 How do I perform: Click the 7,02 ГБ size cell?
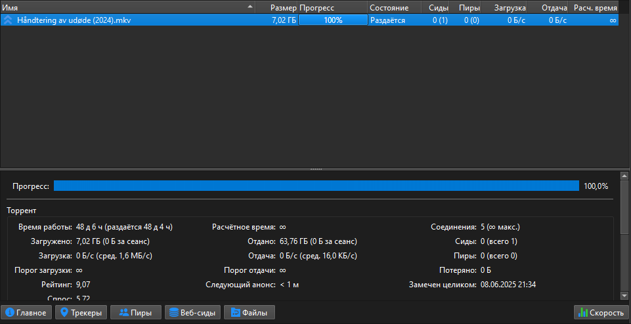click(x=284, y=20)
